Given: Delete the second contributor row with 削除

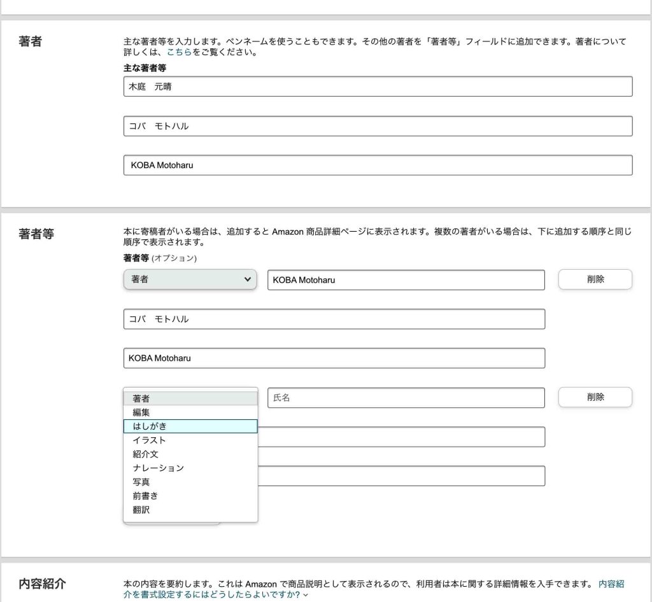Looking at the screenshot, I should pyautogui.click(x=595, y=397).
